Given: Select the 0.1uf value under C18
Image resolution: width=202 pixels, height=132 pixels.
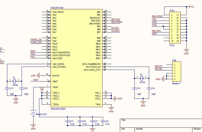Looking at the screenshot, I should pyautogui.click(x=108, y=124).
